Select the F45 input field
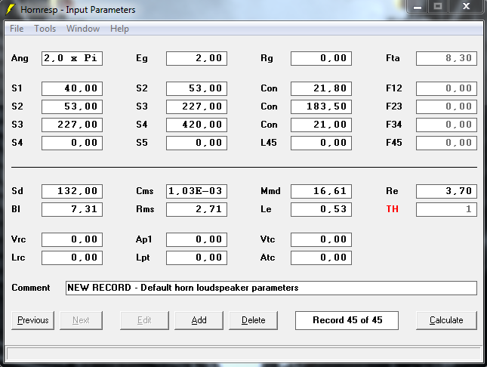 click(447, 143)
